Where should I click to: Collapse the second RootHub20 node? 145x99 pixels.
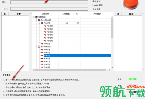[x=37, y=47]
